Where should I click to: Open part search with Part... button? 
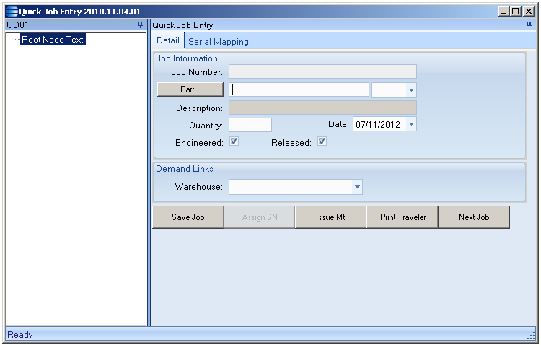190,89
